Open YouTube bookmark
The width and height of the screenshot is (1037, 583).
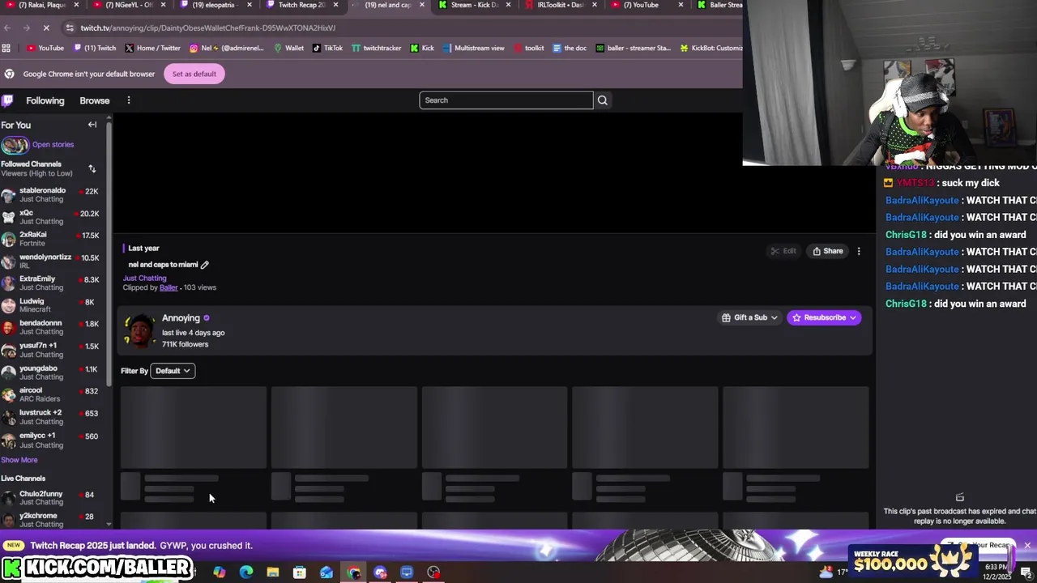point(45,48)
